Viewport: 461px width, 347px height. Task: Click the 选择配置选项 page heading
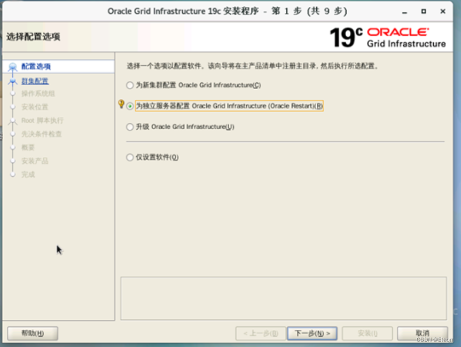coord(33,37)
